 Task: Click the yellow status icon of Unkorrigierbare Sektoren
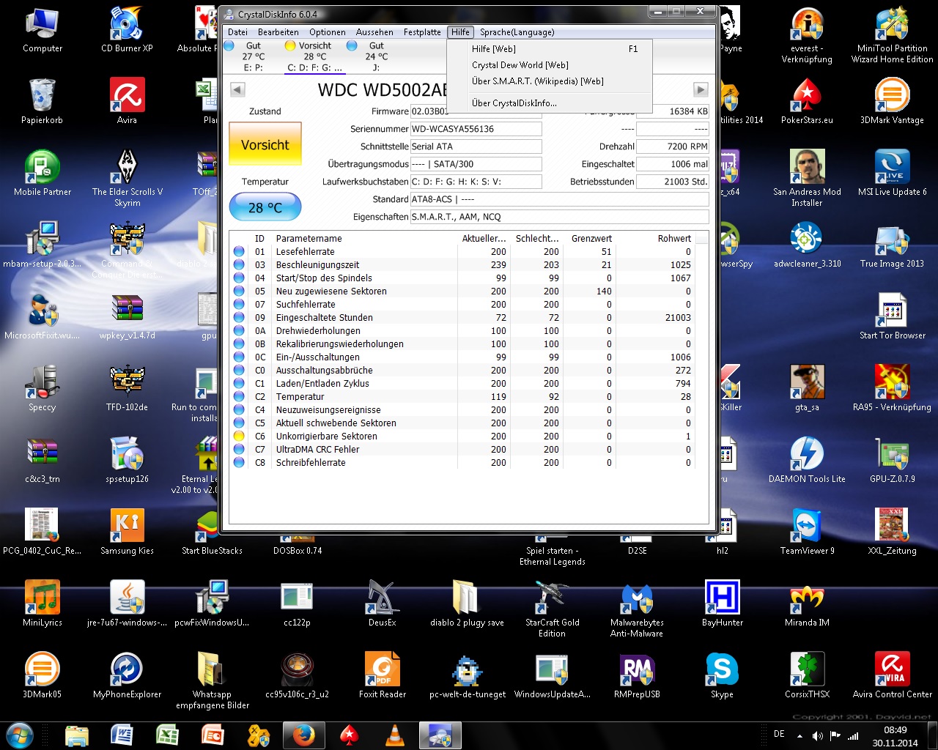click(239, 437)
